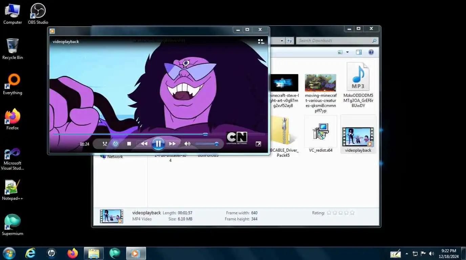Image resolution: width=466 pixels, height=260 pixels.
Task: Select the Computer desktop icon
Action: point(13,14)
